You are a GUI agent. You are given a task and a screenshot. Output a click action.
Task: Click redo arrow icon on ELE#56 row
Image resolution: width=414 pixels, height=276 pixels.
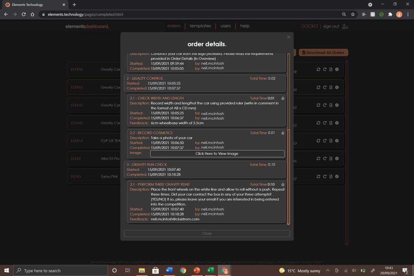coord(325,69)
